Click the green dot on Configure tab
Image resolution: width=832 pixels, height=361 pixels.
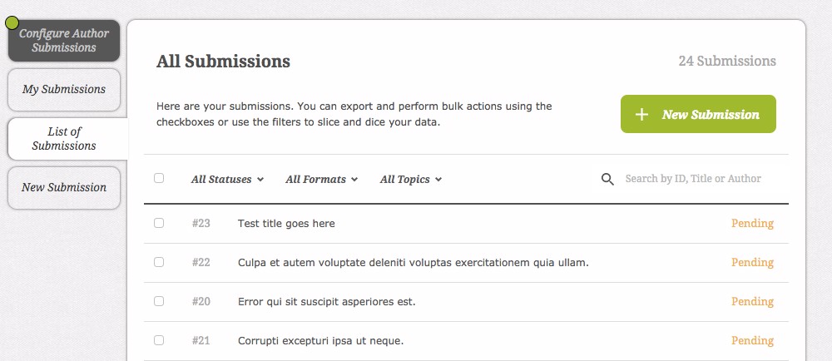12,22
